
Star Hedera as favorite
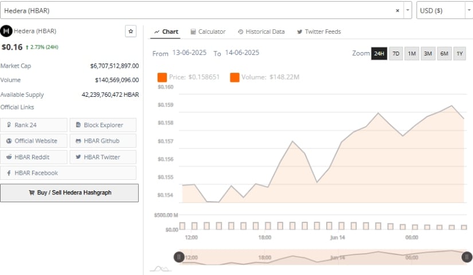coord(131,31)
